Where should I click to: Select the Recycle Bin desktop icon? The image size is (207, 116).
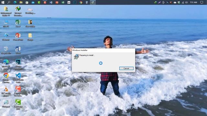tap(6, 50)
